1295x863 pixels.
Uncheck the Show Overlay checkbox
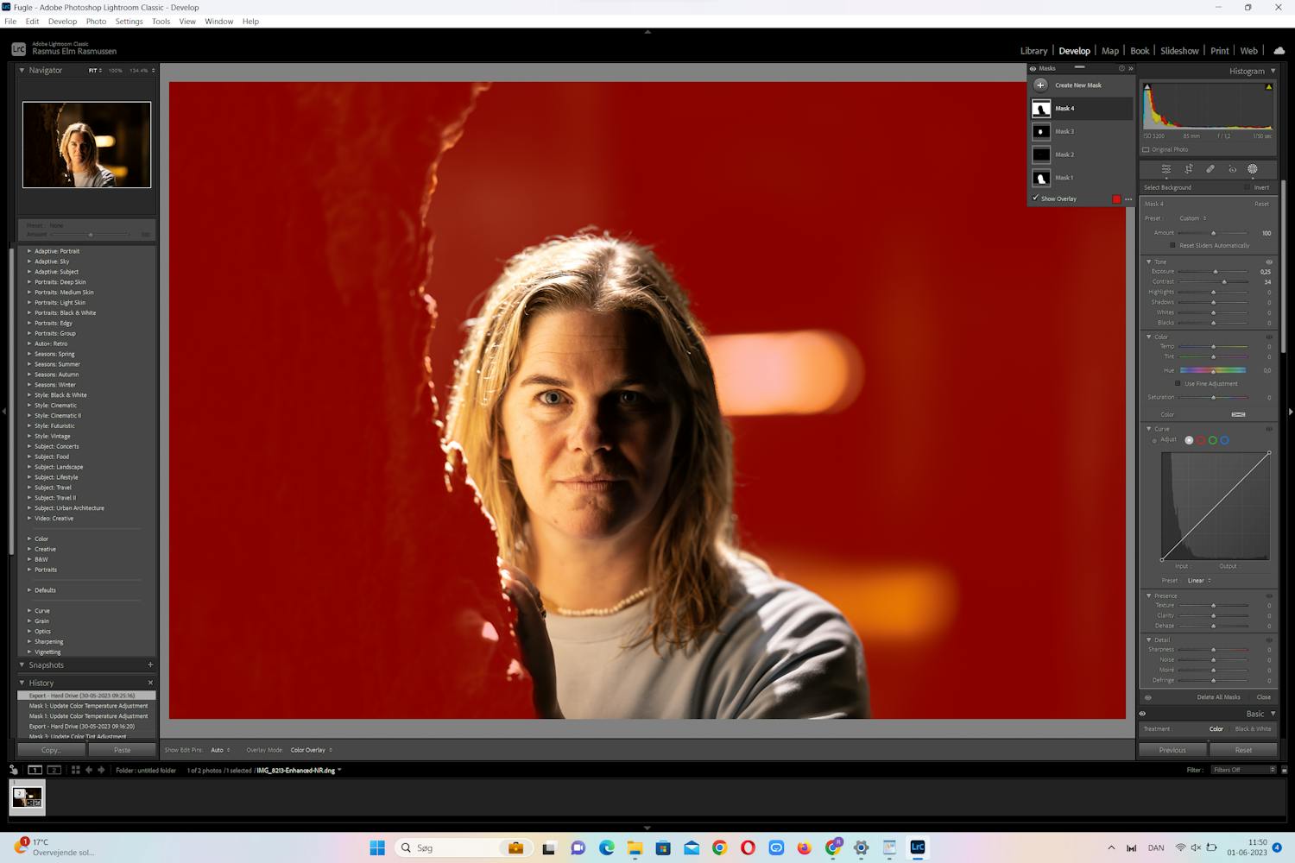tap(1036, 198)
